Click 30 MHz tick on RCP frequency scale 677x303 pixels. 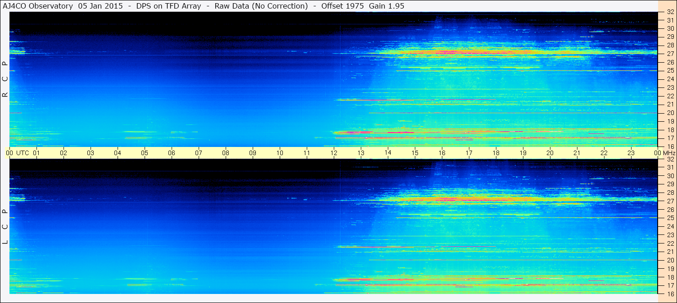pos(670,28)
